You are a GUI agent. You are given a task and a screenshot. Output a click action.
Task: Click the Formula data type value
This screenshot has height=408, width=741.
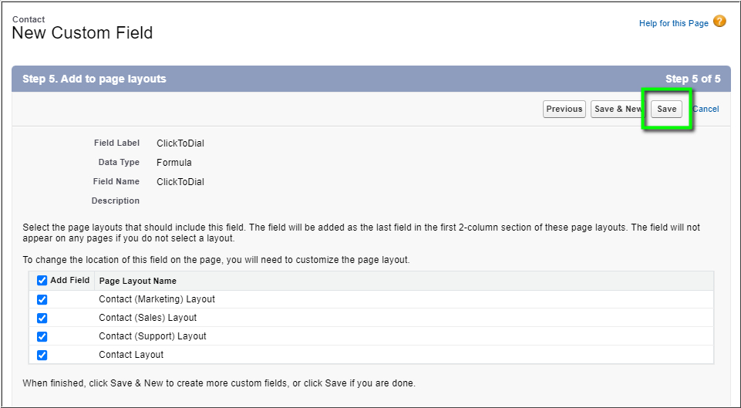[174, 163]
